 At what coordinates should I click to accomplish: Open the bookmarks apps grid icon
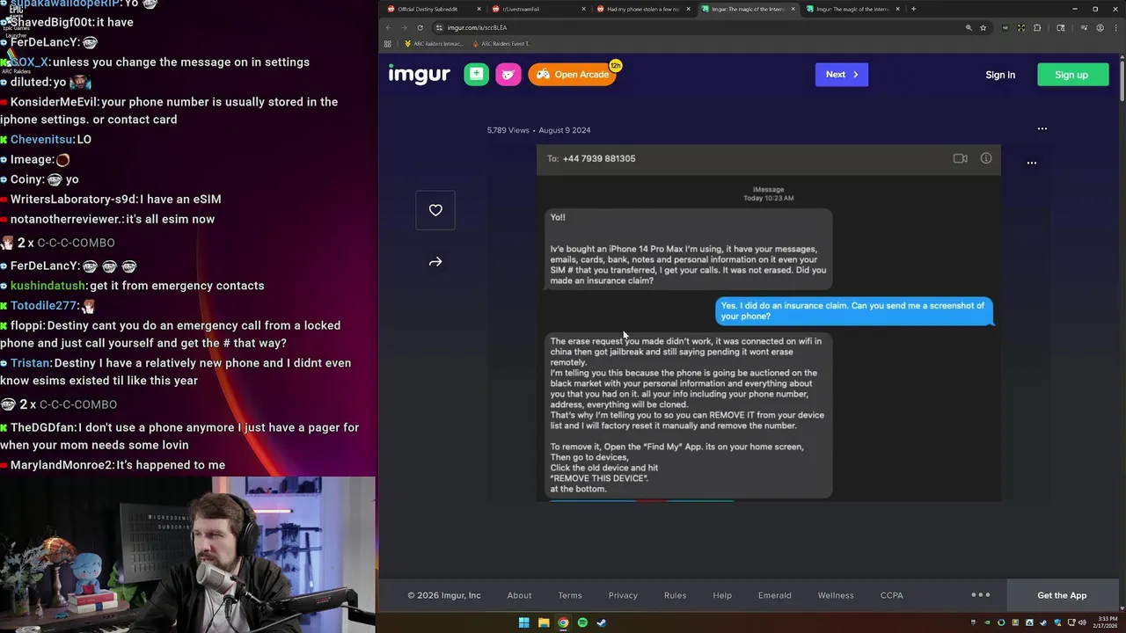coord(390,43)
